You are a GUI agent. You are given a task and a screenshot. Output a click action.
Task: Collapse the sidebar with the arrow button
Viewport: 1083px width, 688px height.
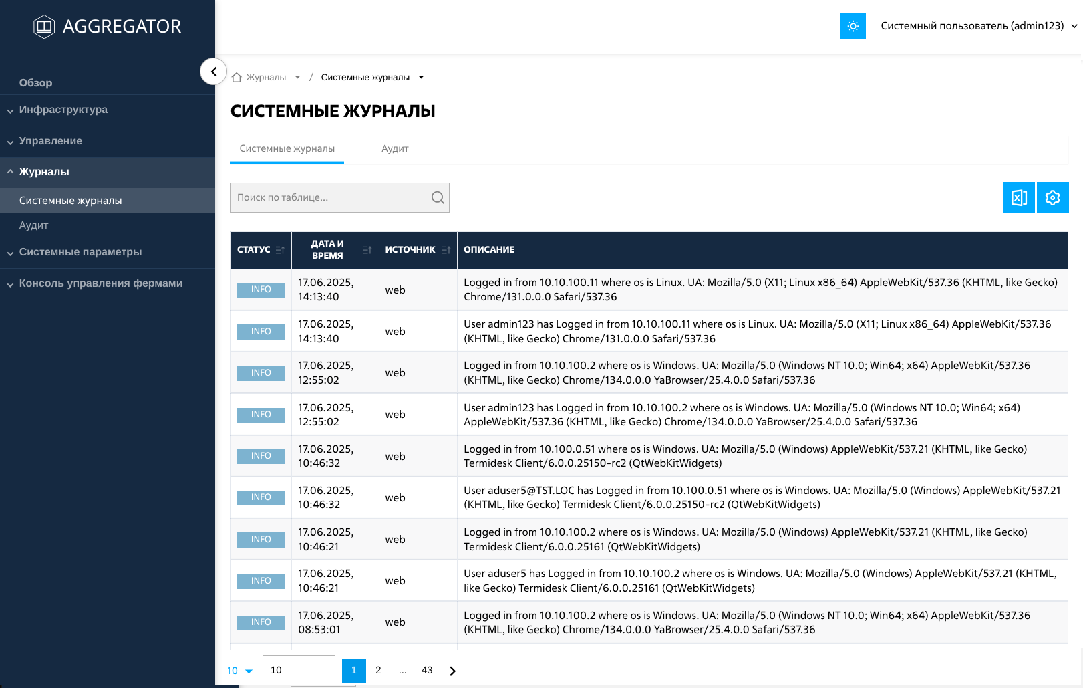click(x=213, y=71)
